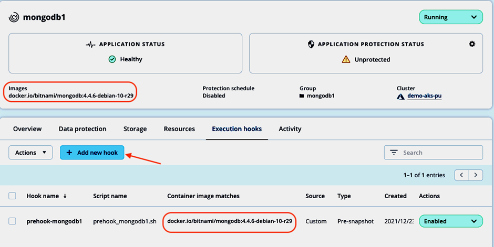
Task: Click the prehook-mongodb1 hook name
Action: [54, 221]
